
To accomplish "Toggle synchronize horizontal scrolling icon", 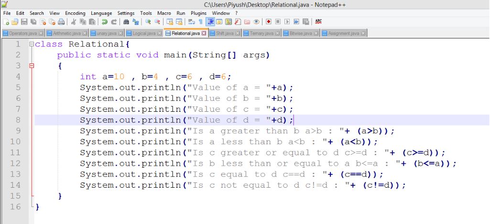I will [179, 22].
